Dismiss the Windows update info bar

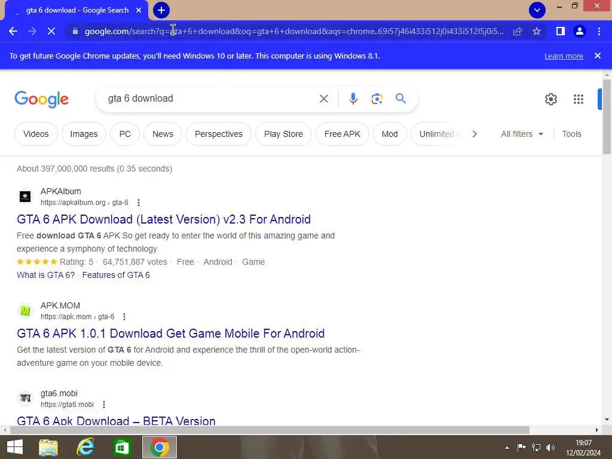[598, 56]
